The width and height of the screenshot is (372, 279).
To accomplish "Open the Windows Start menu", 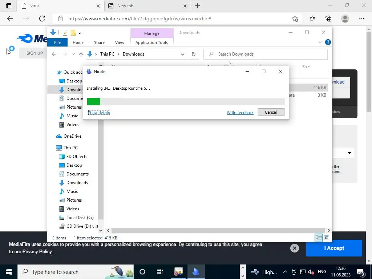I will pos(9,272).
